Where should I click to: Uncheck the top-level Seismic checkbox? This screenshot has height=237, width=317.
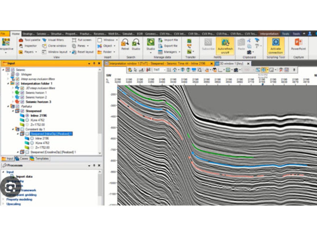12,70
